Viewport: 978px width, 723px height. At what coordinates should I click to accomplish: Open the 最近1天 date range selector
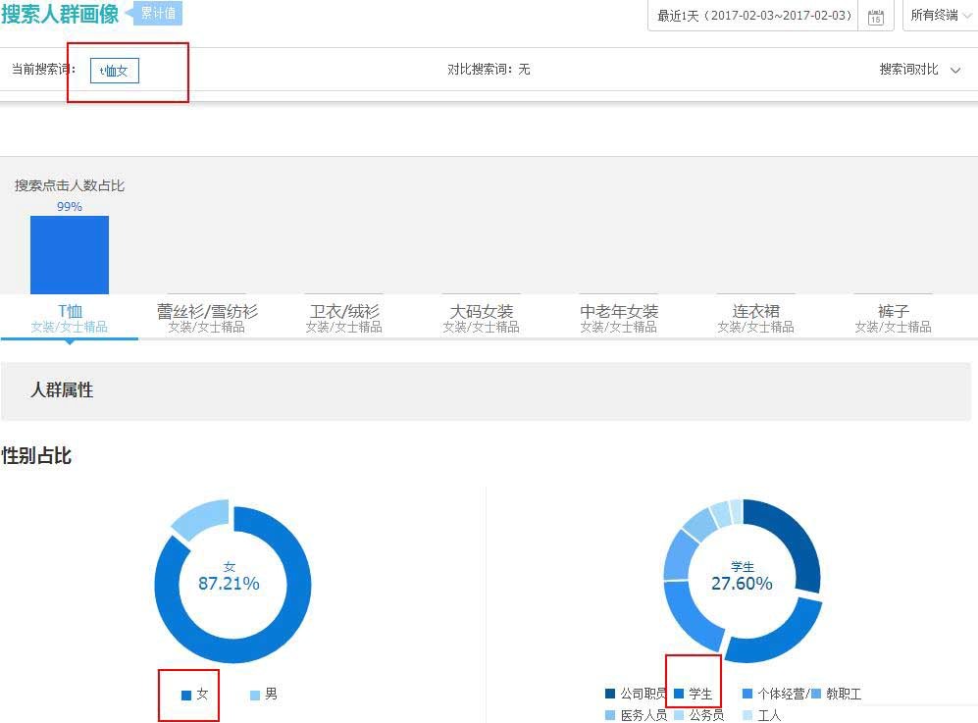(x=753, y=16)
